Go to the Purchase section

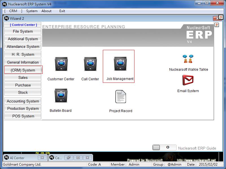click(23, 85)
